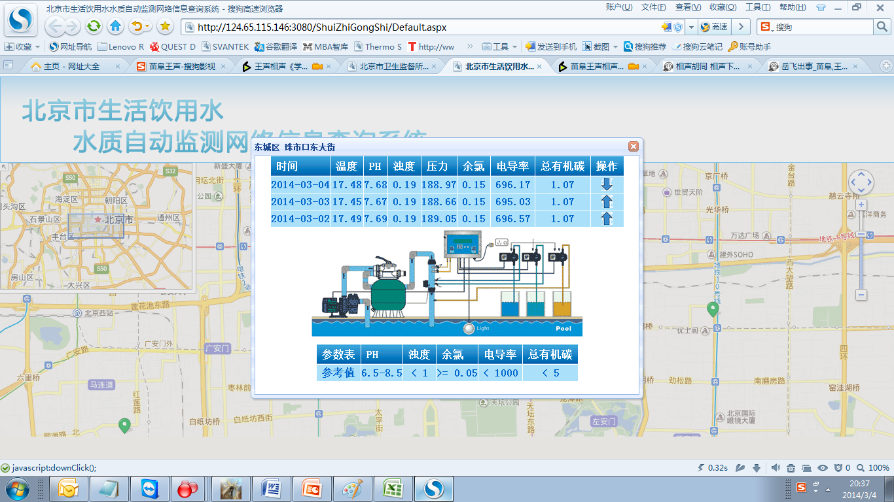The height and width of the screenshot is (502, 894).
Task: Open the page zoom 100% control
Action: point(873,468)
